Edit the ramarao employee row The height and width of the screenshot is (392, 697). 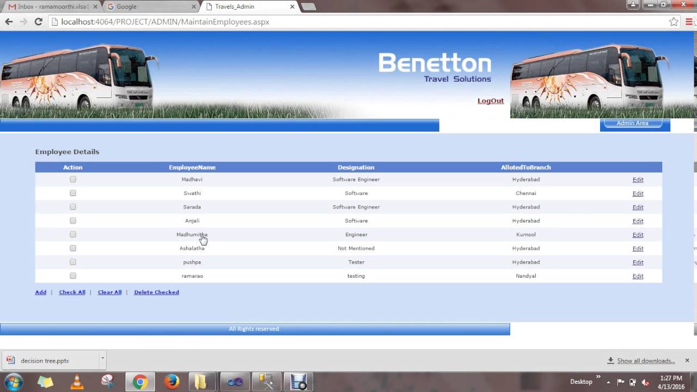click(x=638, y=276)
